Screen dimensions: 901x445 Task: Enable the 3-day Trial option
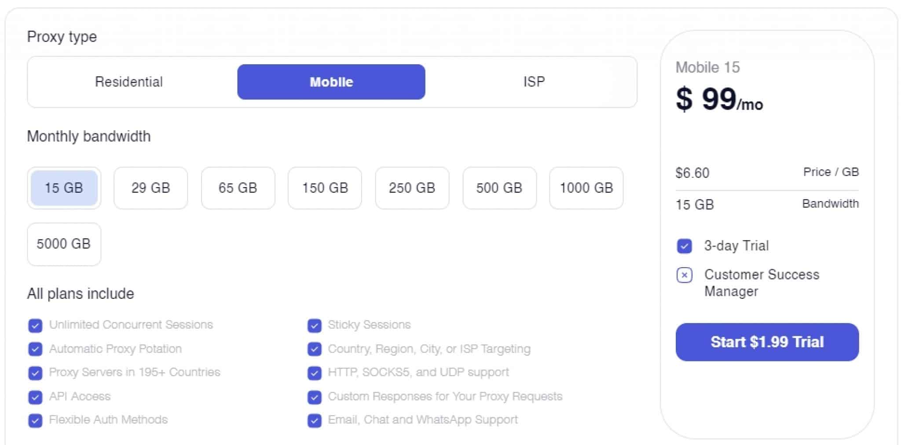pos(684,246)
